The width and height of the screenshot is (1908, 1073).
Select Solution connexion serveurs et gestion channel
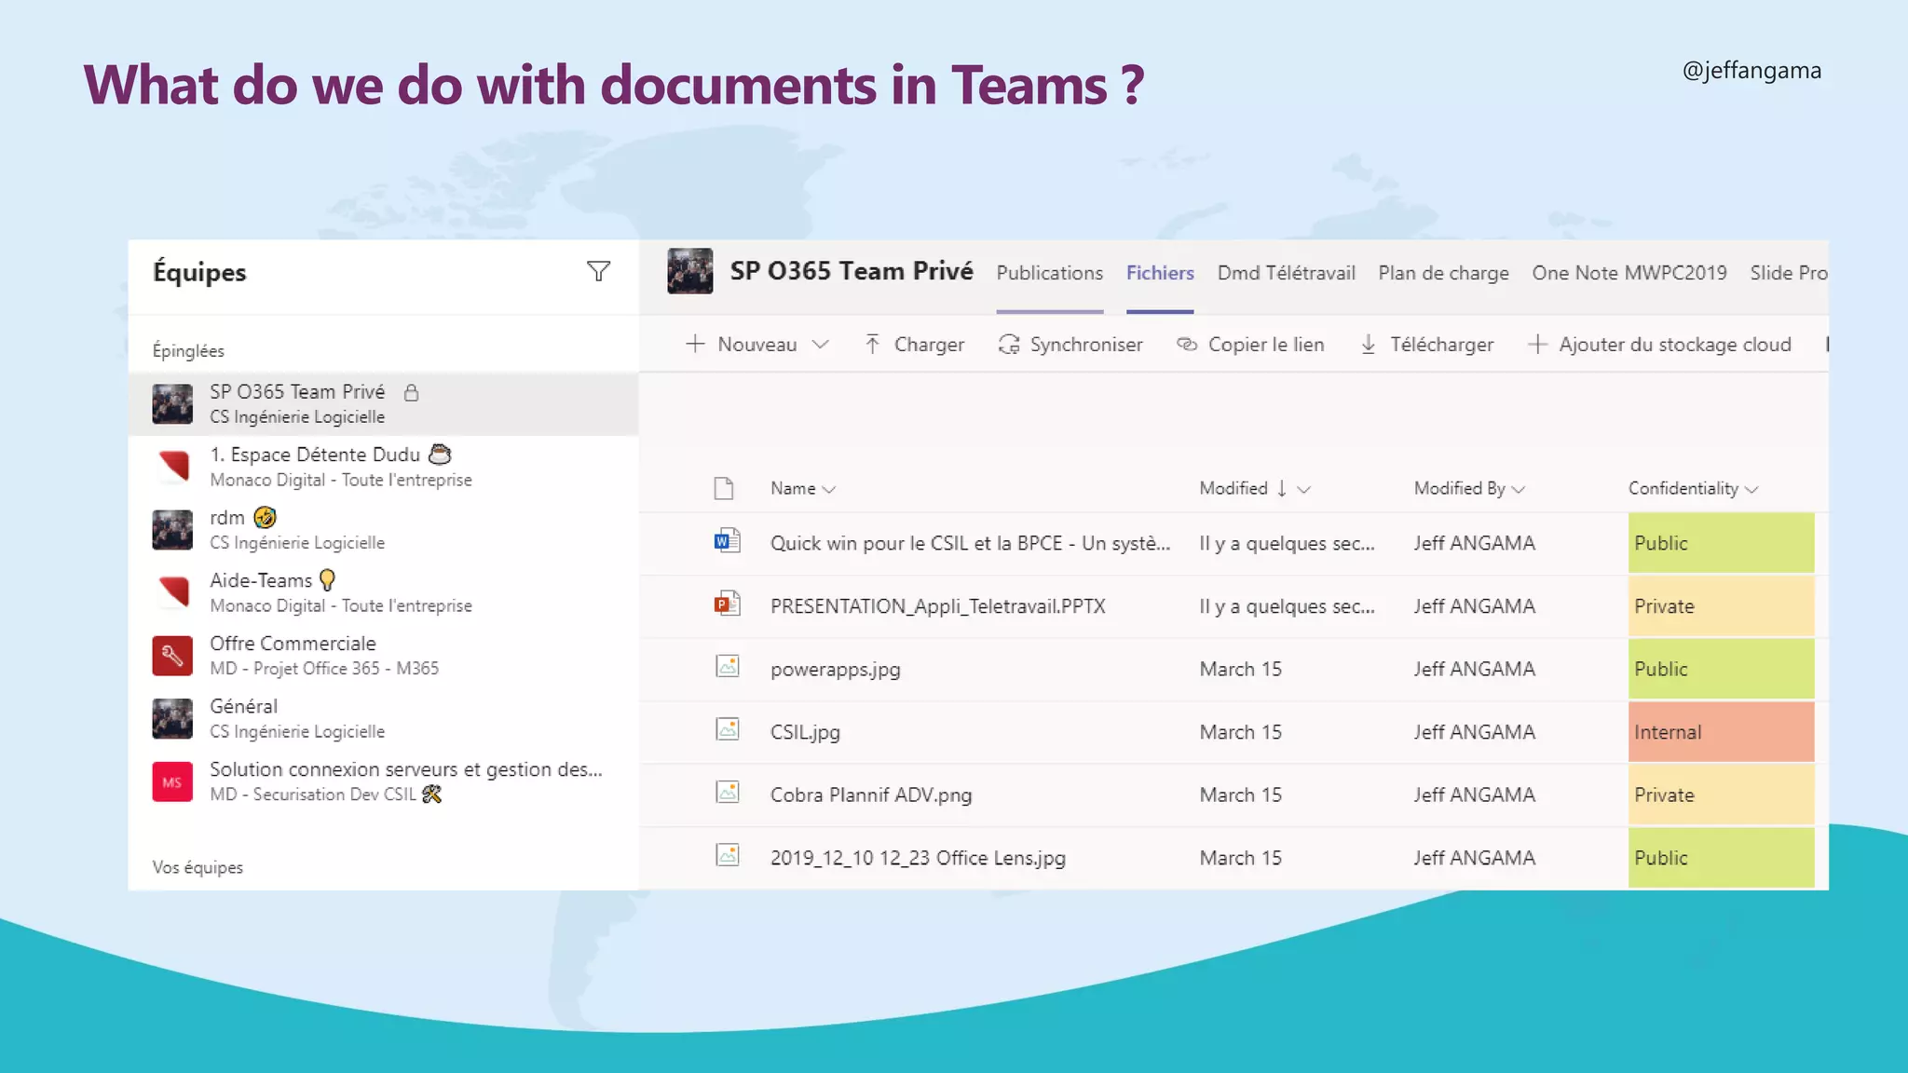[384, 781]
